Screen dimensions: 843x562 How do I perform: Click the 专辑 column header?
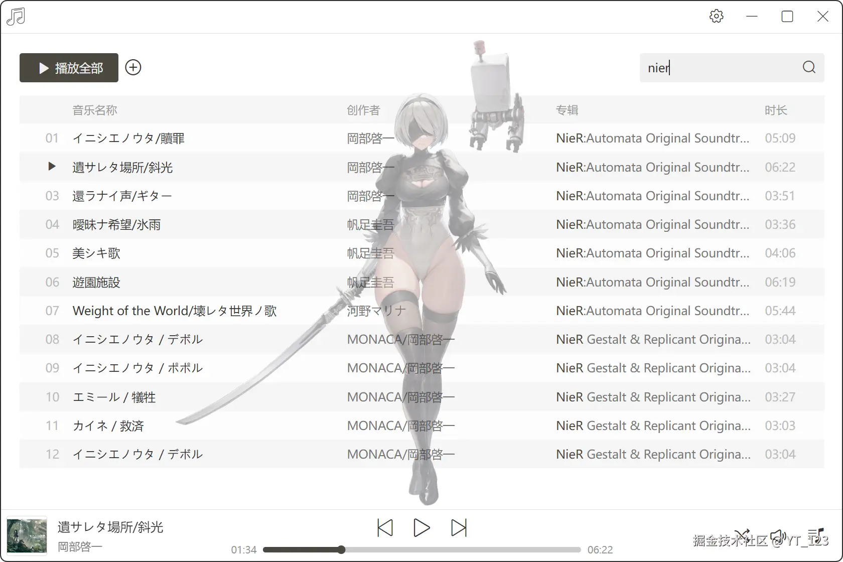tap(567, 110)
